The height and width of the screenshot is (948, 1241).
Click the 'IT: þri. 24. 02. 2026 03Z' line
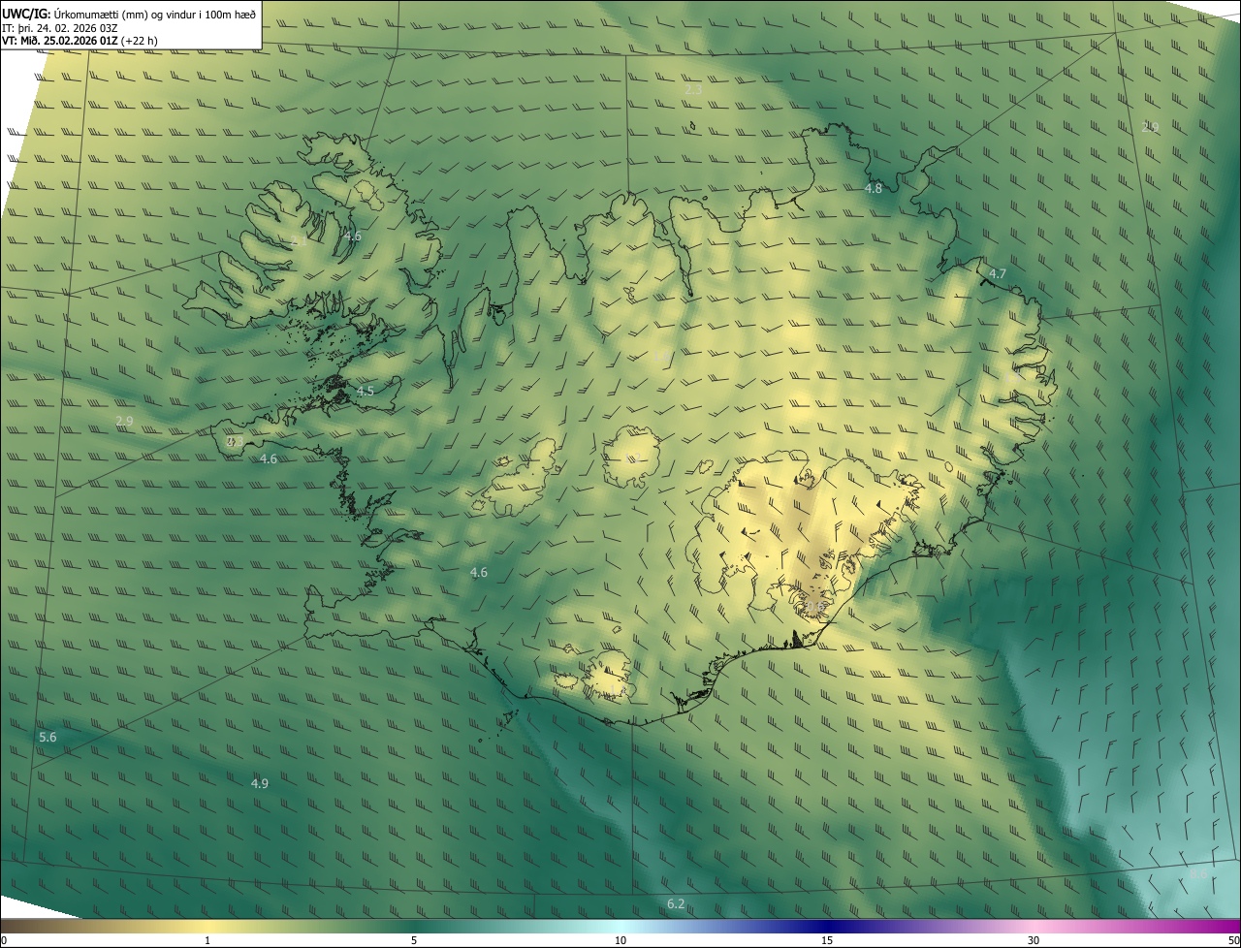(x=59, y=27)
